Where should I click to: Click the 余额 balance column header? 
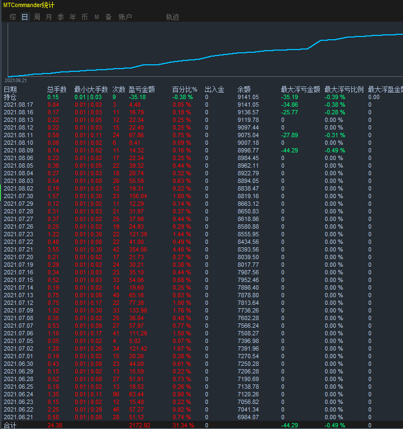pyautogui.click(x=244, y=89)
